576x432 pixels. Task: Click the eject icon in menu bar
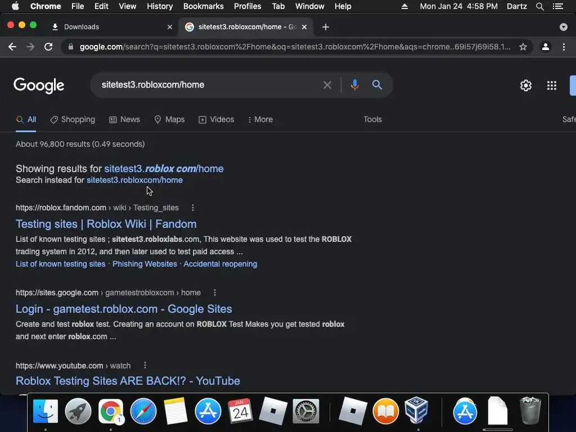click(x=404, y=6)
